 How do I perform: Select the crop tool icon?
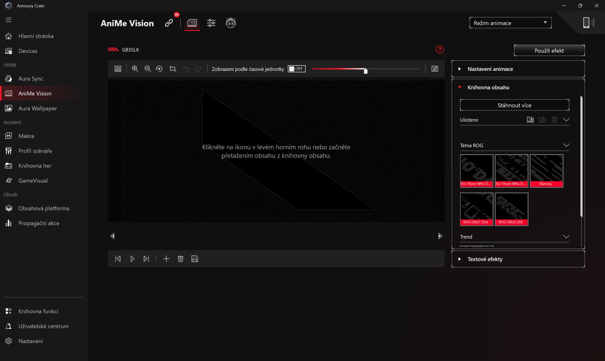point(173,69)
